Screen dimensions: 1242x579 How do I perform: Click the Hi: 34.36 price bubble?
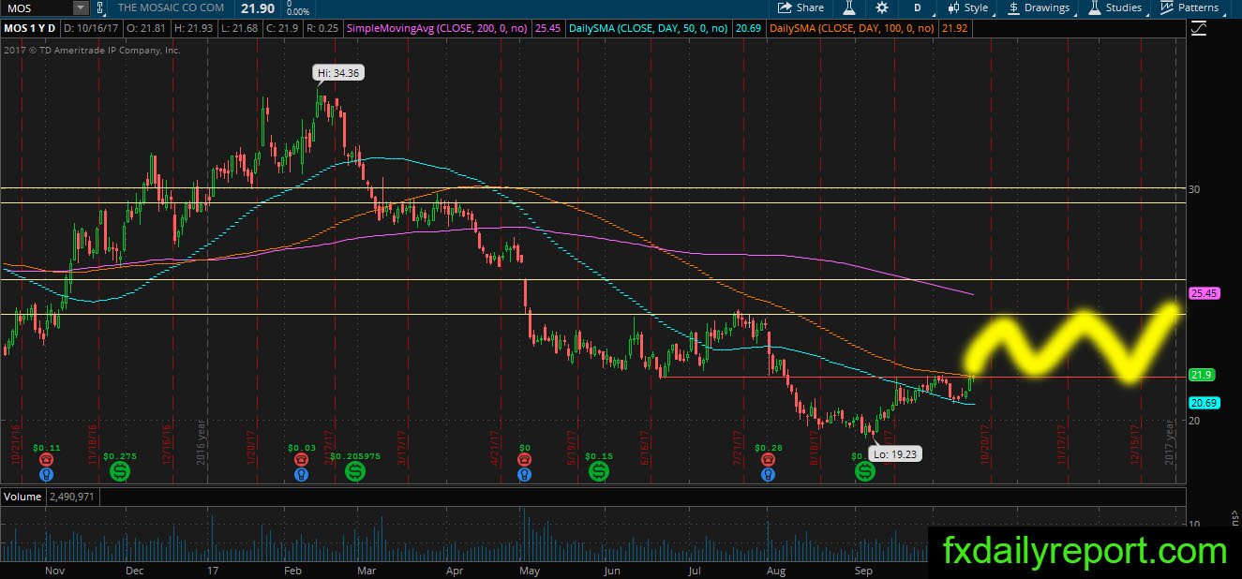tap(338, 72)
